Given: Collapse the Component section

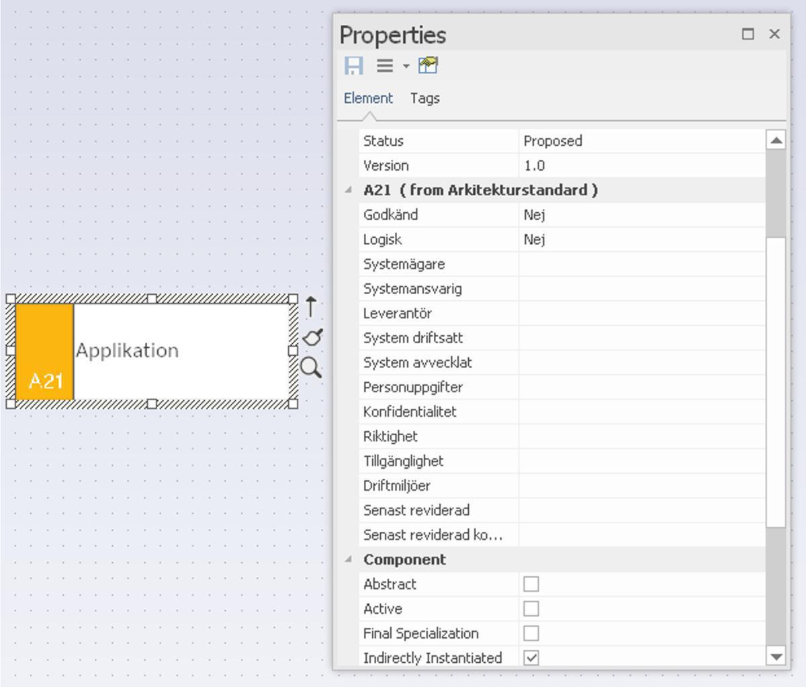Looking at the screenshot, I should pos(348,559).
